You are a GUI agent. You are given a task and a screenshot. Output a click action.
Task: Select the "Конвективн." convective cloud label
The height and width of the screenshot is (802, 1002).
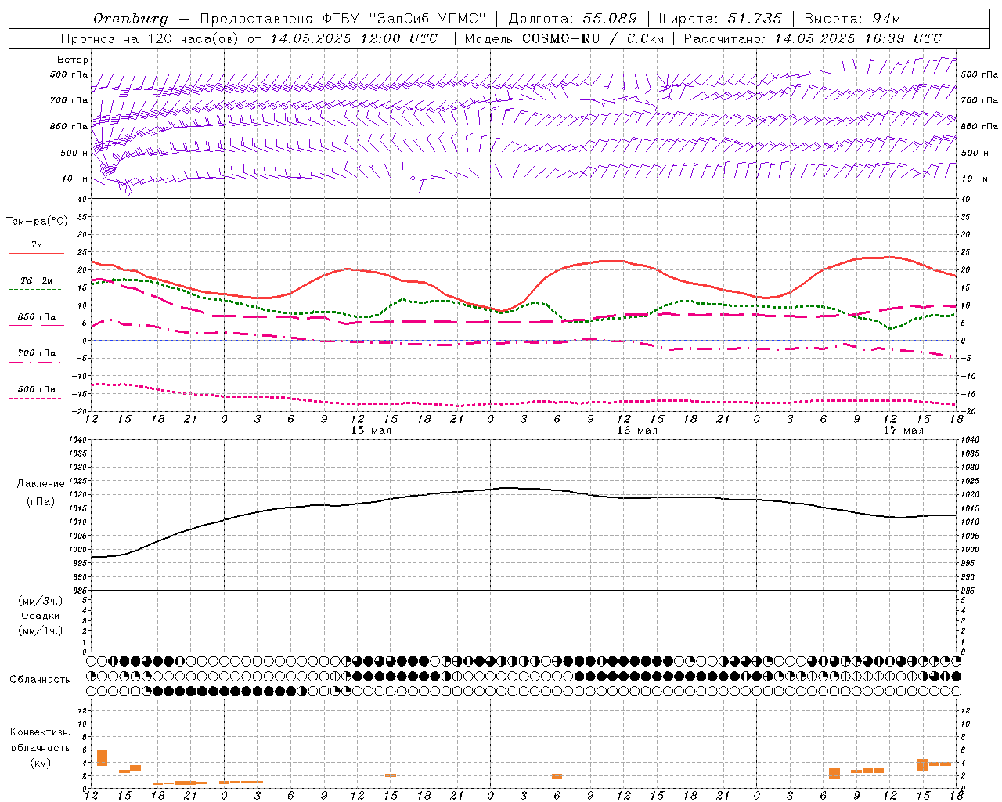pyautogui.click(x=41, y=732)
